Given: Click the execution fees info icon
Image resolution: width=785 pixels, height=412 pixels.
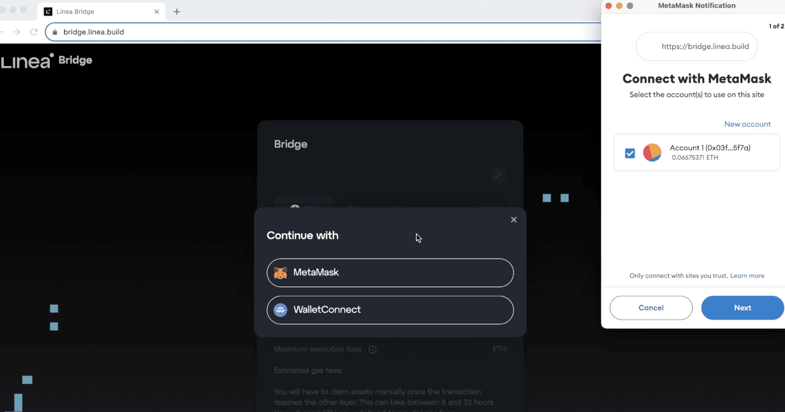Looking at the screenshot, I should coord(372,349).
